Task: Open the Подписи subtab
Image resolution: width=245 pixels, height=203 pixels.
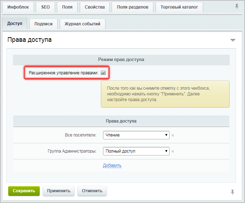Action: coord(43,24)
